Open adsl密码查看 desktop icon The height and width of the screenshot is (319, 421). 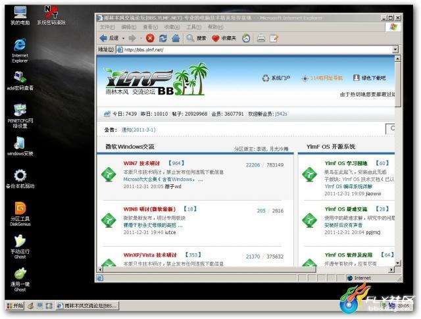point(20,80)
